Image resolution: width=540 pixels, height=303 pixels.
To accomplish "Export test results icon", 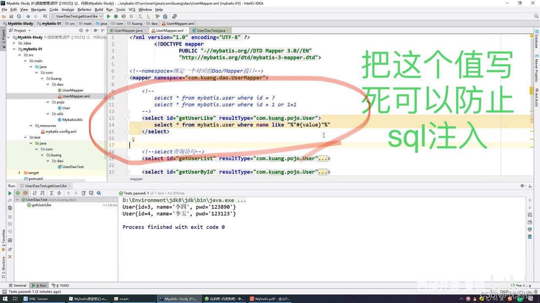I will 84,193.
